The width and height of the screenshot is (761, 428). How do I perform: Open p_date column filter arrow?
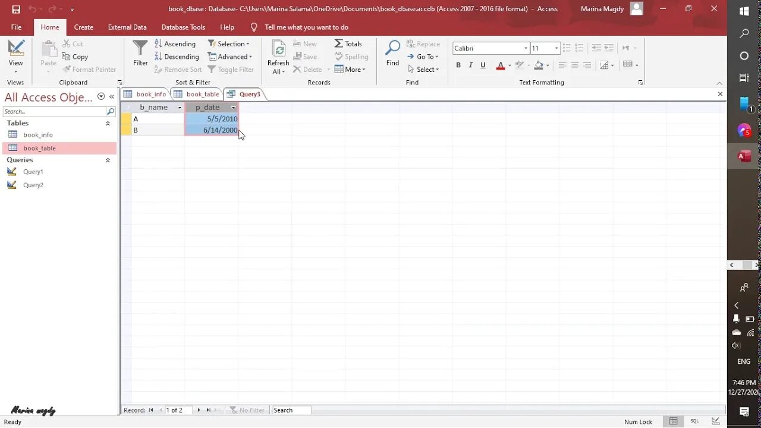pos(233,108)
